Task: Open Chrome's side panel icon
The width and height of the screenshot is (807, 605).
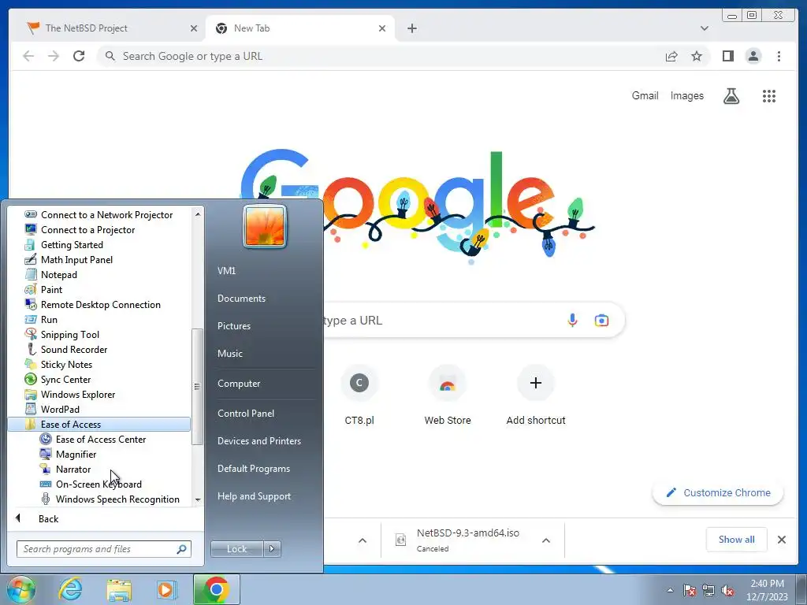Action: [727, 56]
